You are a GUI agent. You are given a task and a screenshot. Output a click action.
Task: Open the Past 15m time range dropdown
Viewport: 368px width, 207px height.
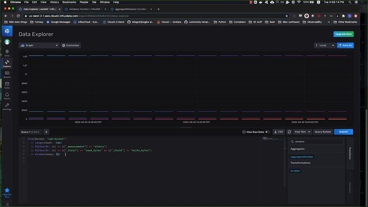click(302, 132)
